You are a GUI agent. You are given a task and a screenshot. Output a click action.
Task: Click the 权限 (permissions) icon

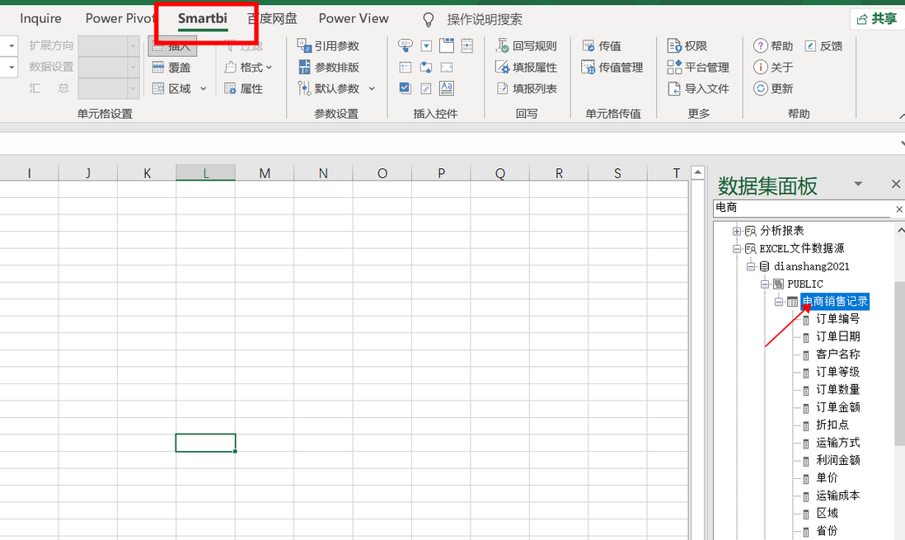click(x=674, y=45)
